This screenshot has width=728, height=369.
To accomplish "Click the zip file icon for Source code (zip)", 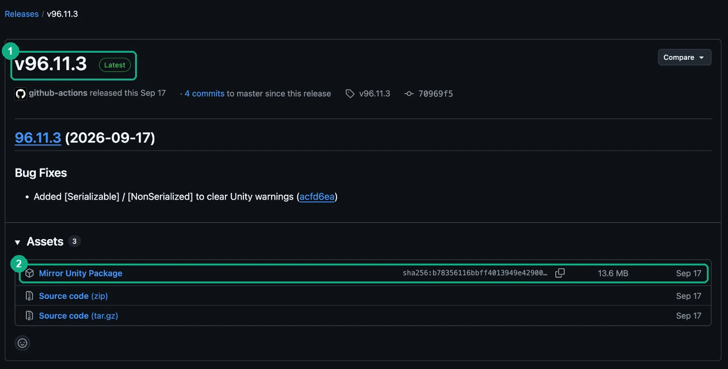I will click(30, 296).
